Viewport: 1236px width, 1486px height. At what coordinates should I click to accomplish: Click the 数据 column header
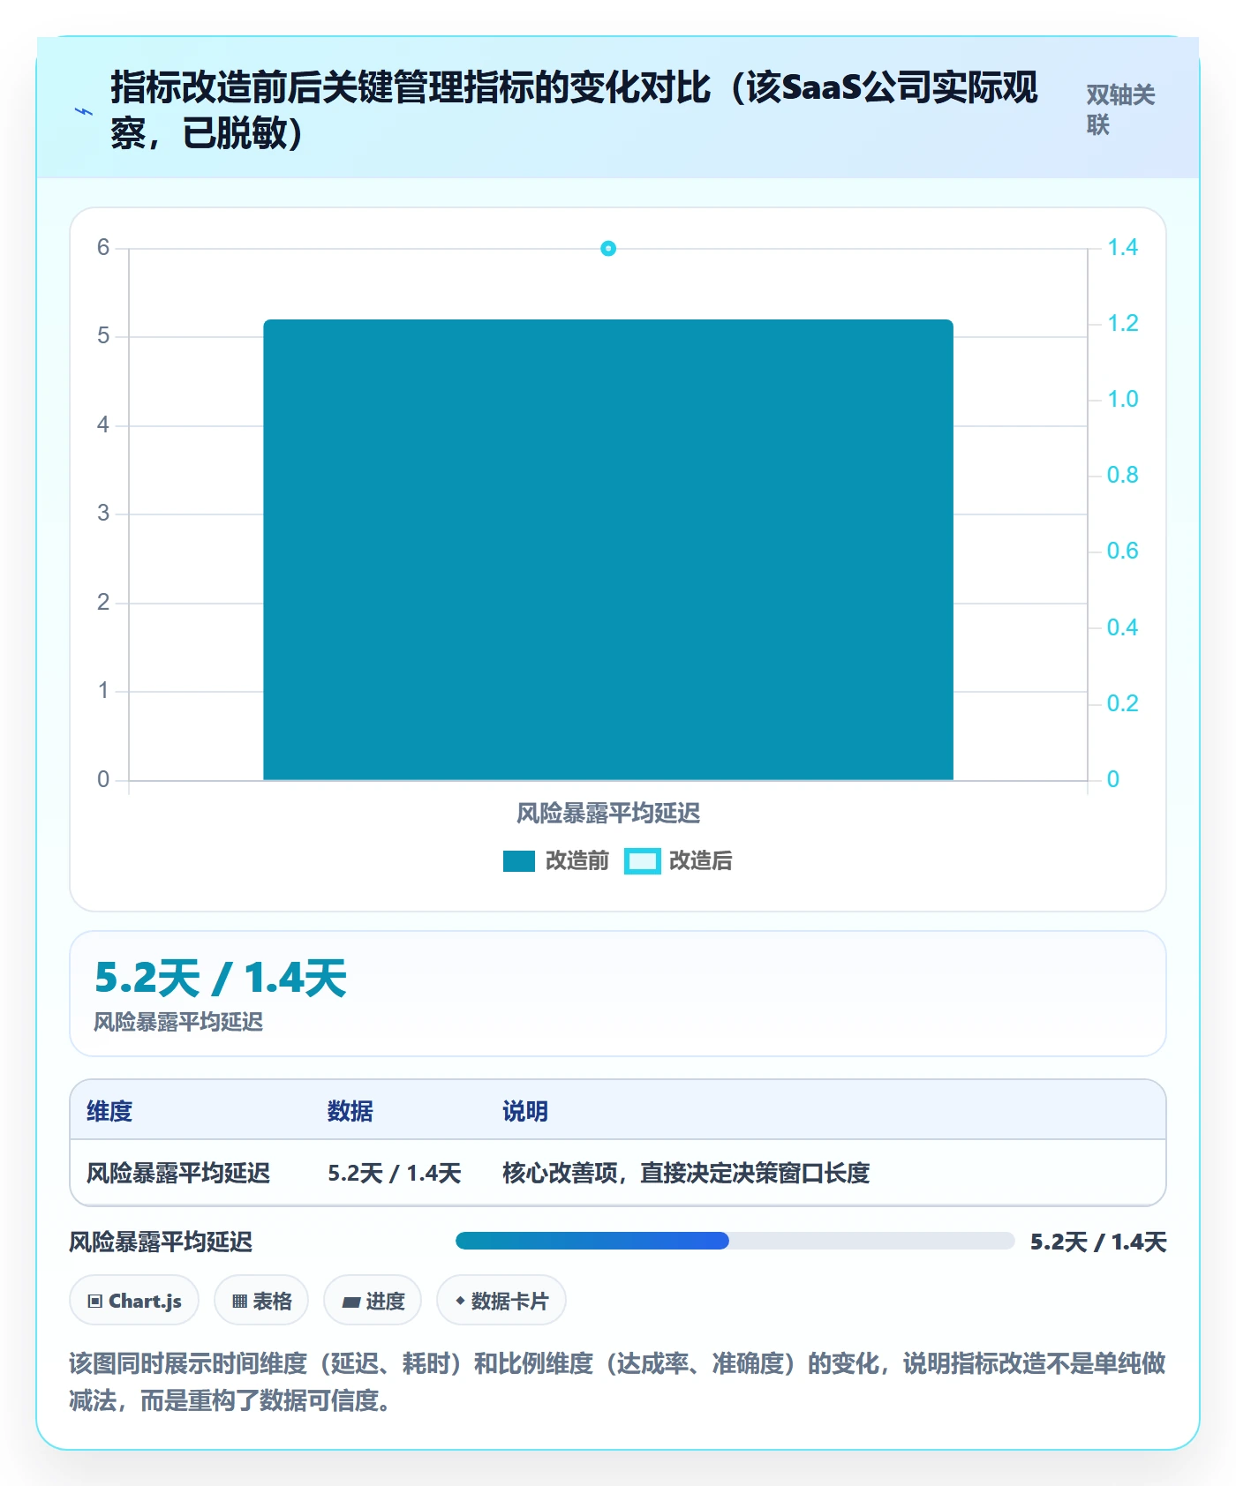point(350,1112)
